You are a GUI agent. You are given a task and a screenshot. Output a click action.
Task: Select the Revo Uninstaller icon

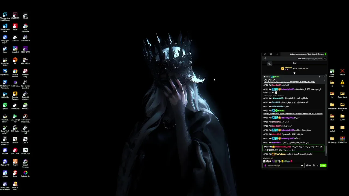pyautogui.click(x=25, y=28)
